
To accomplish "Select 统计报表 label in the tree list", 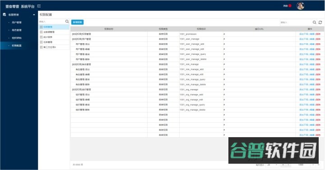I will (48, 37).
